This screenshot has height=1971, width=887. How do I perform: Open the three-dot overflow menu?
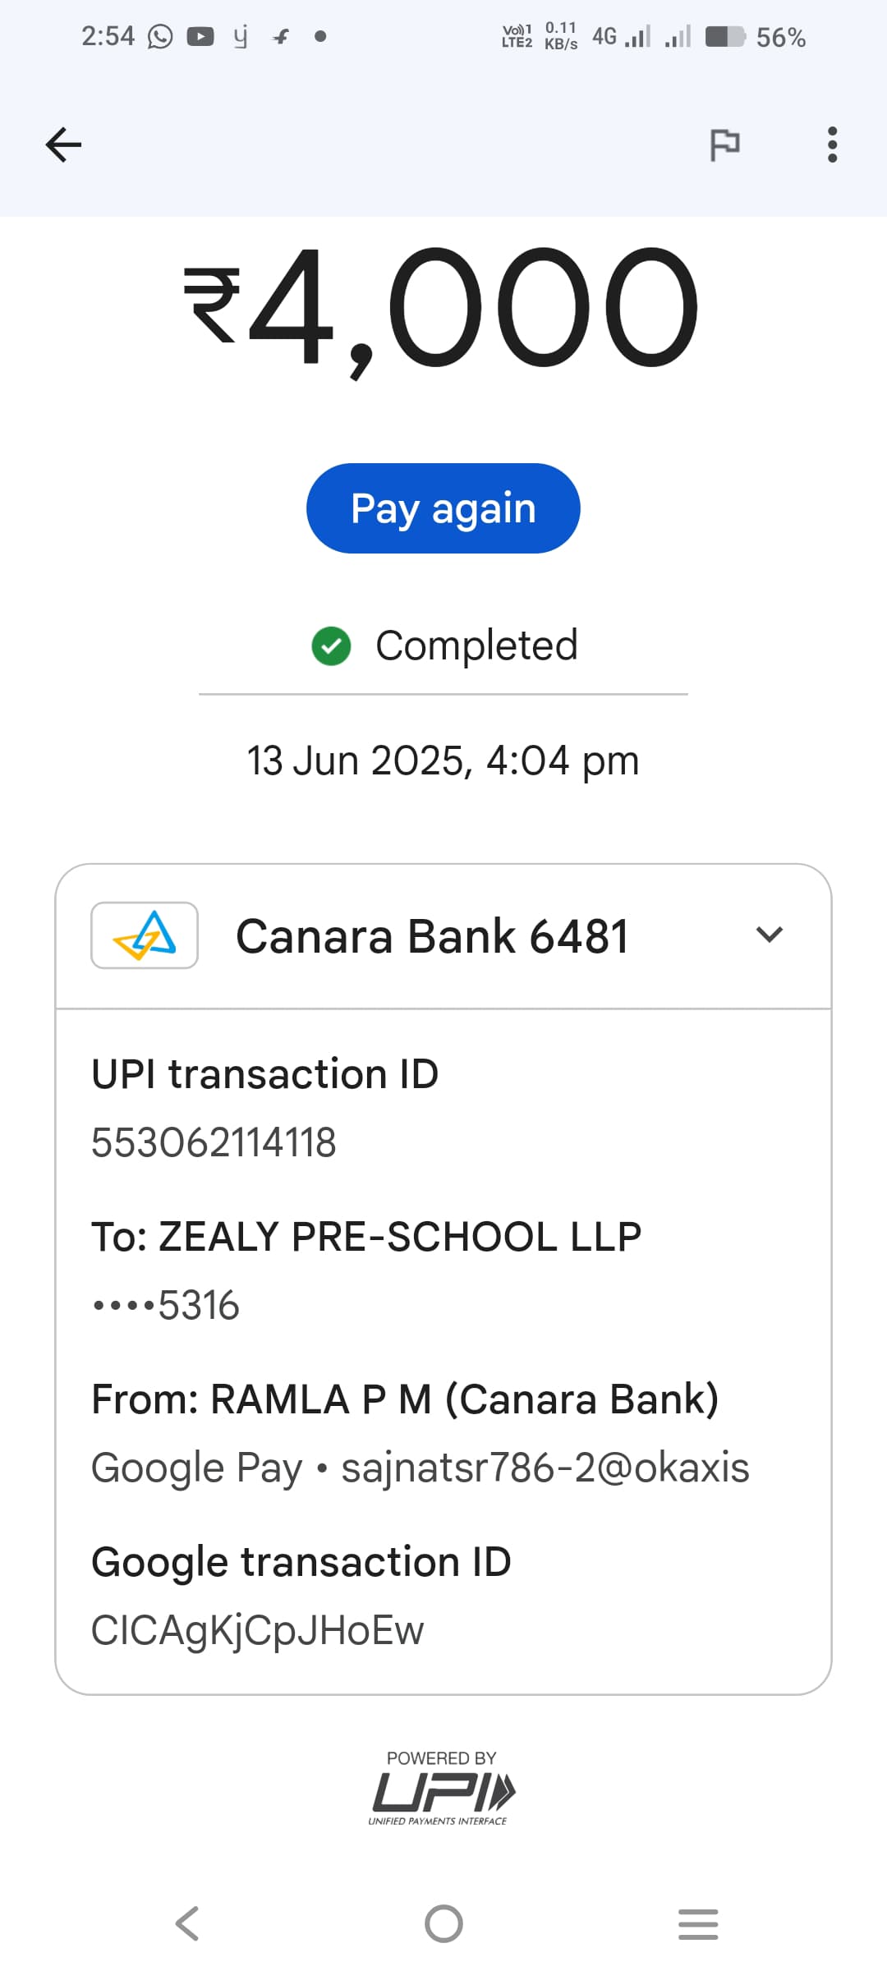click(832, 145)
